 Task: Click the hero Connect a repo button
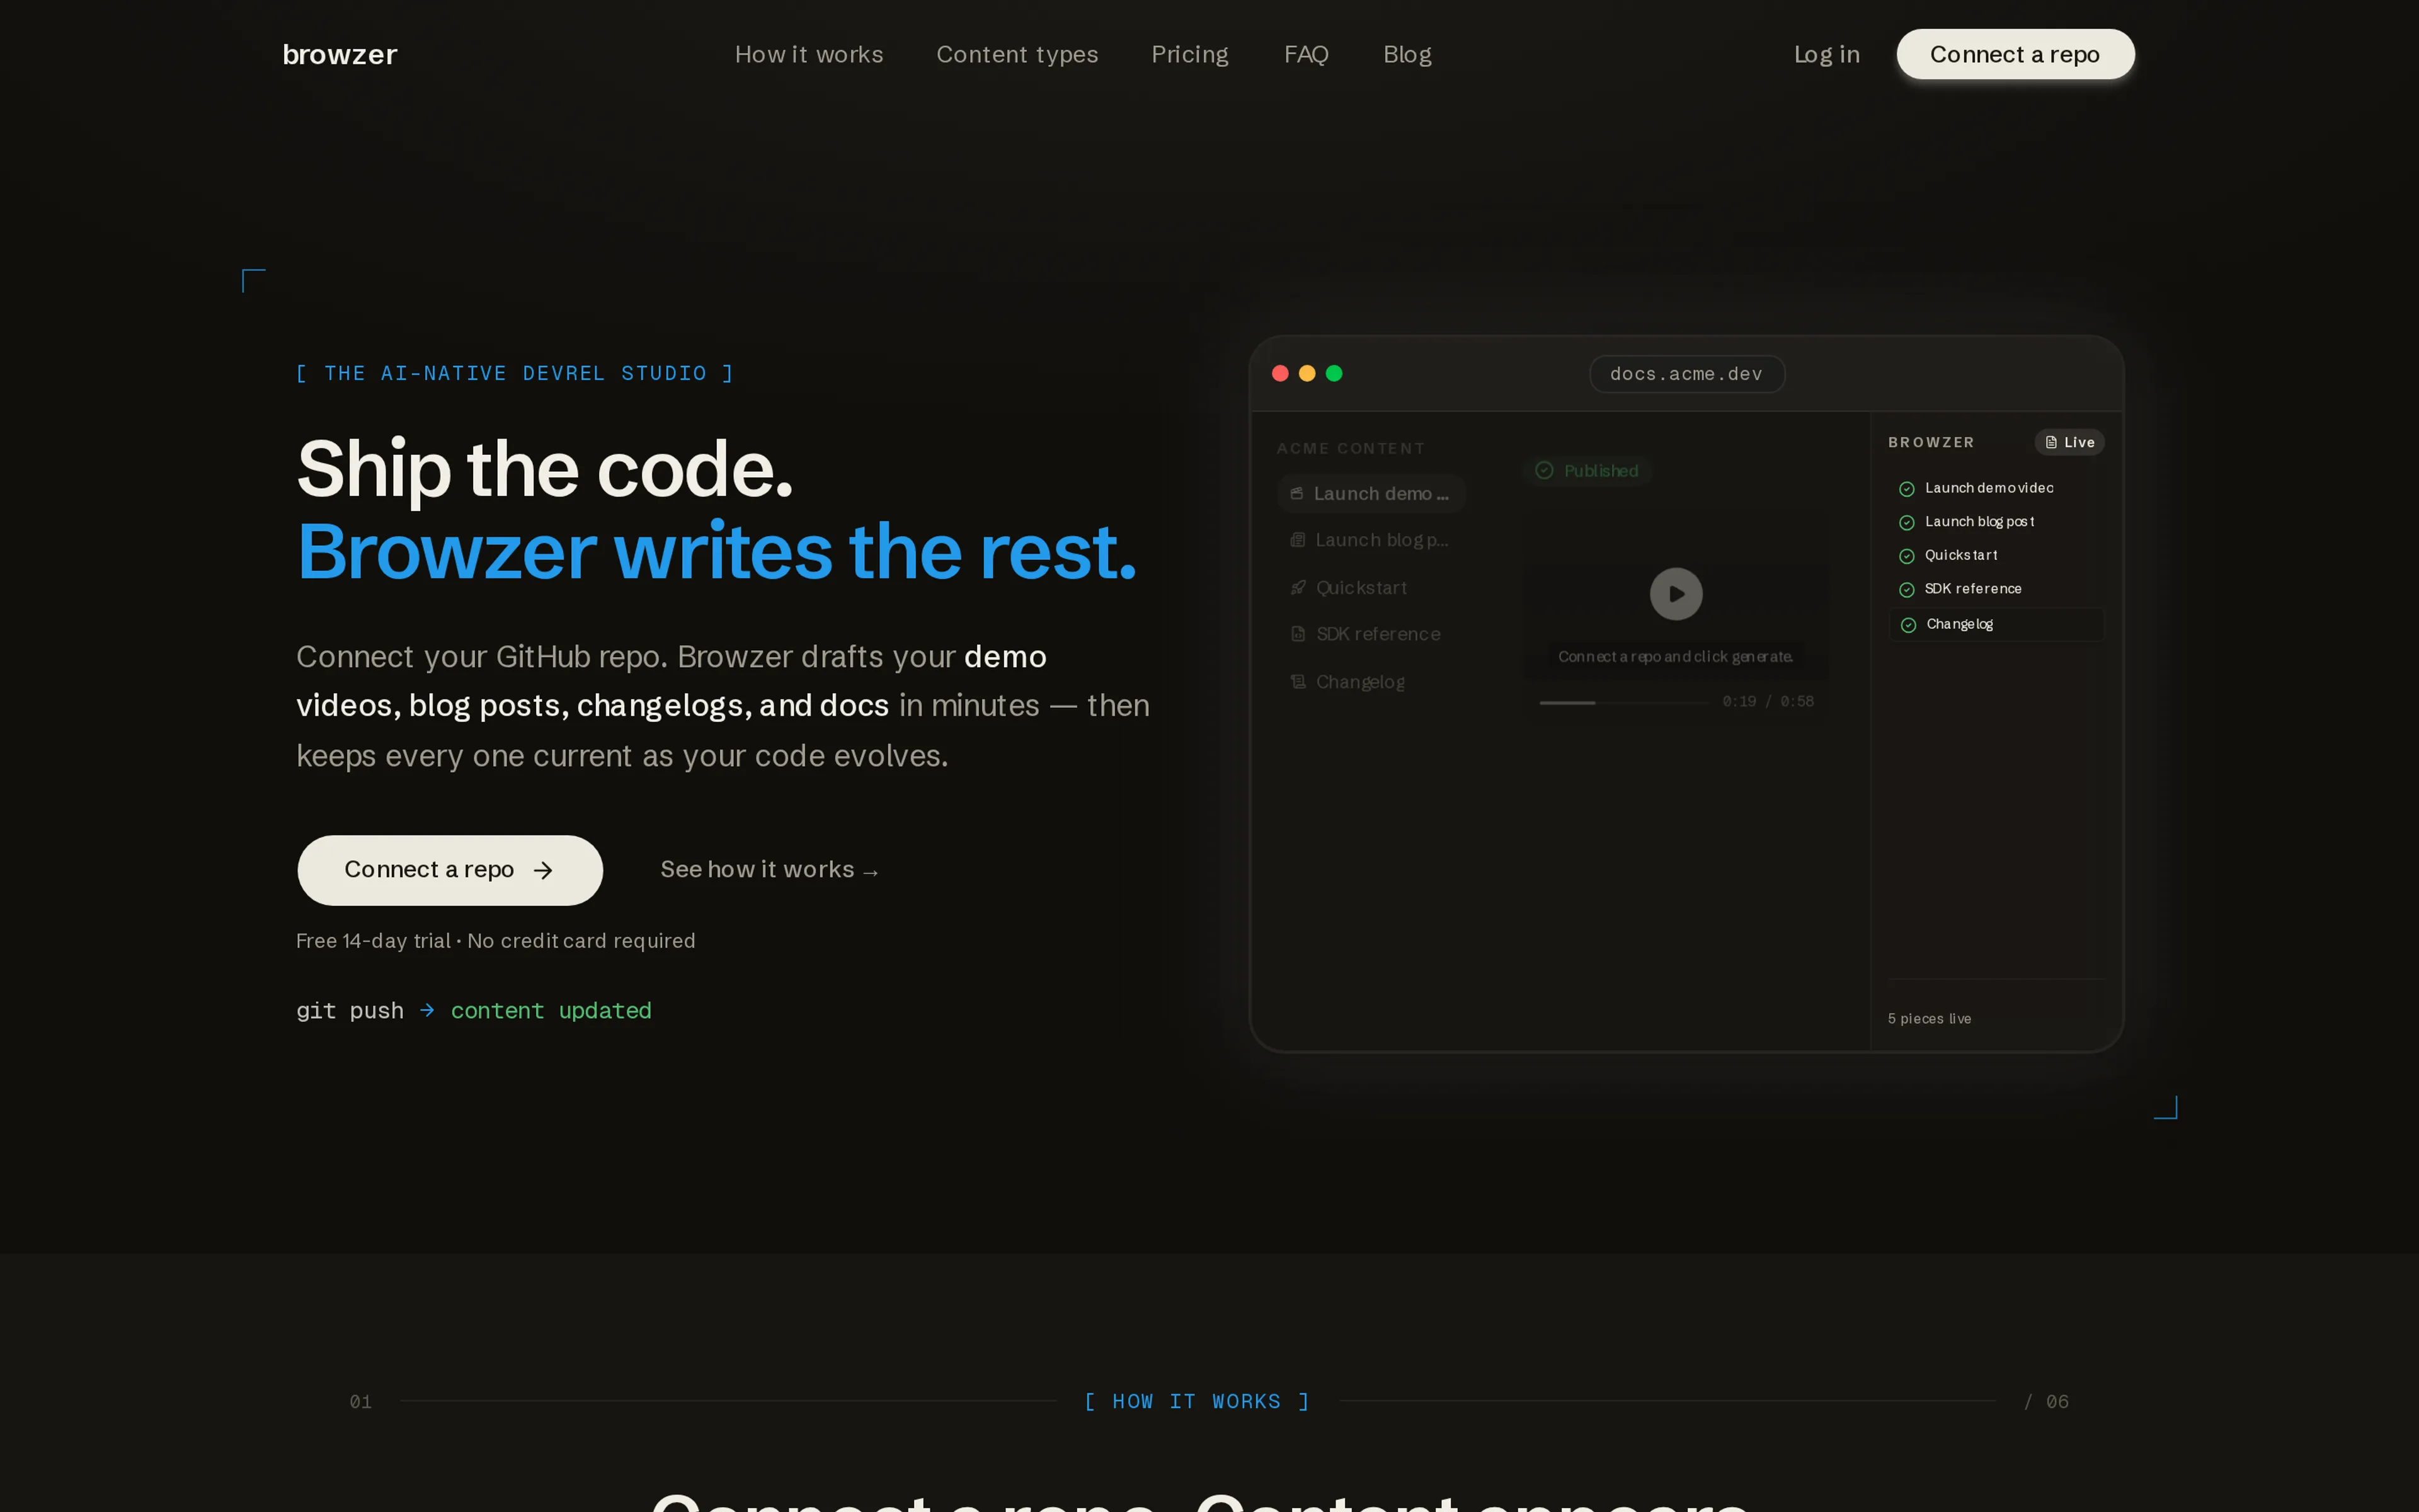(450, 870)
